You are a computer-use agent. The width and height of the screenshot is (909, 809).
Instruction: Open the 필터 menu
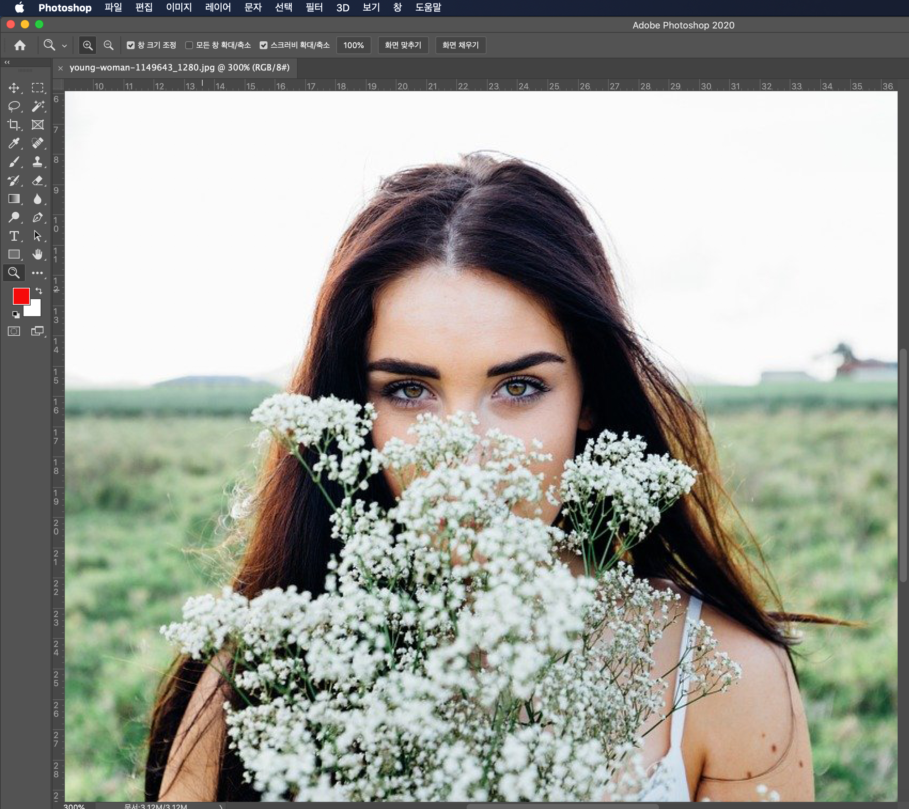coord(314,7)
